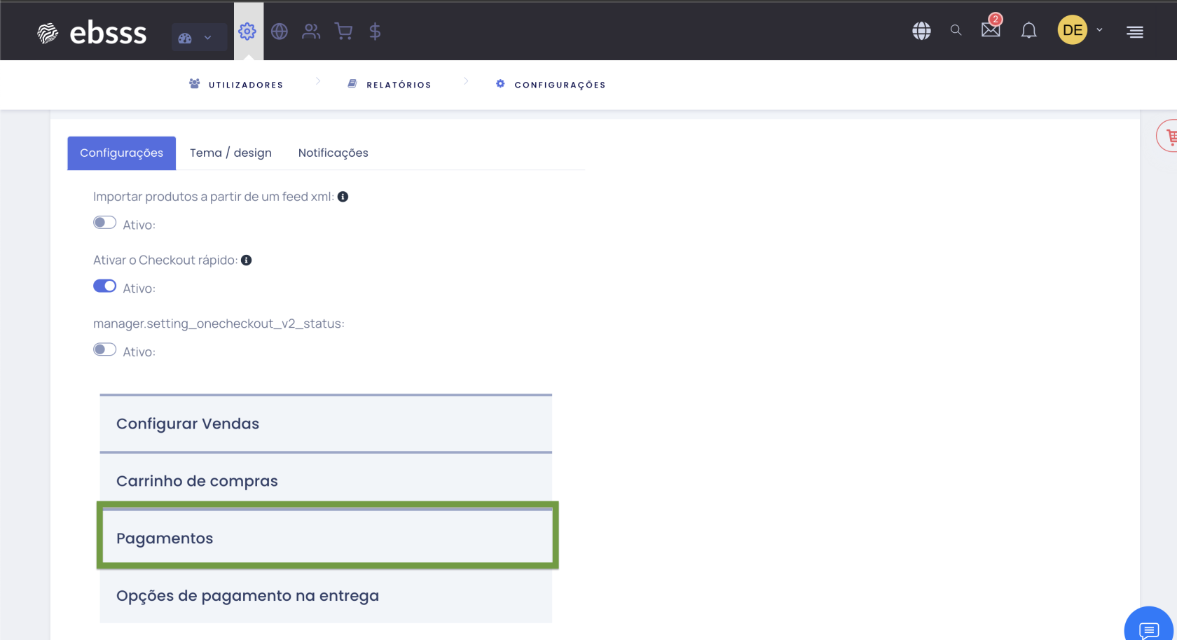Viewport: 1177px width, 640px height.
Task: Switch to the Tema / design tab
Action: pos(230,153)
